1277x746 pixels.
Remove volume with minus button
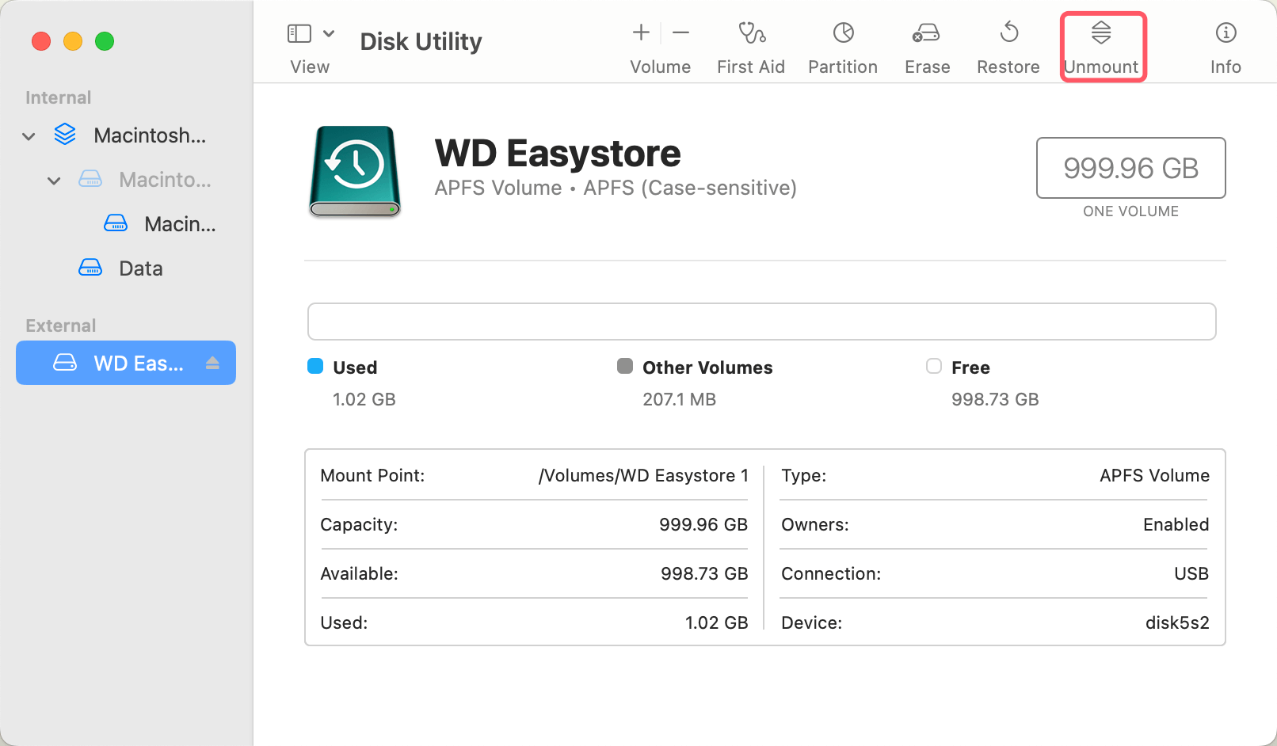tap(681, 33)
